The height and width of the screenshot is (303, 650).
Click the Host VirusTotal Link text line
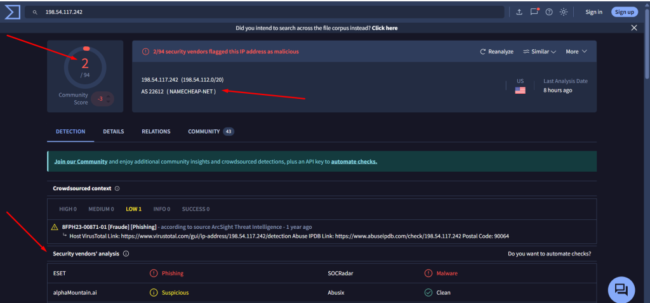[289, 236]
